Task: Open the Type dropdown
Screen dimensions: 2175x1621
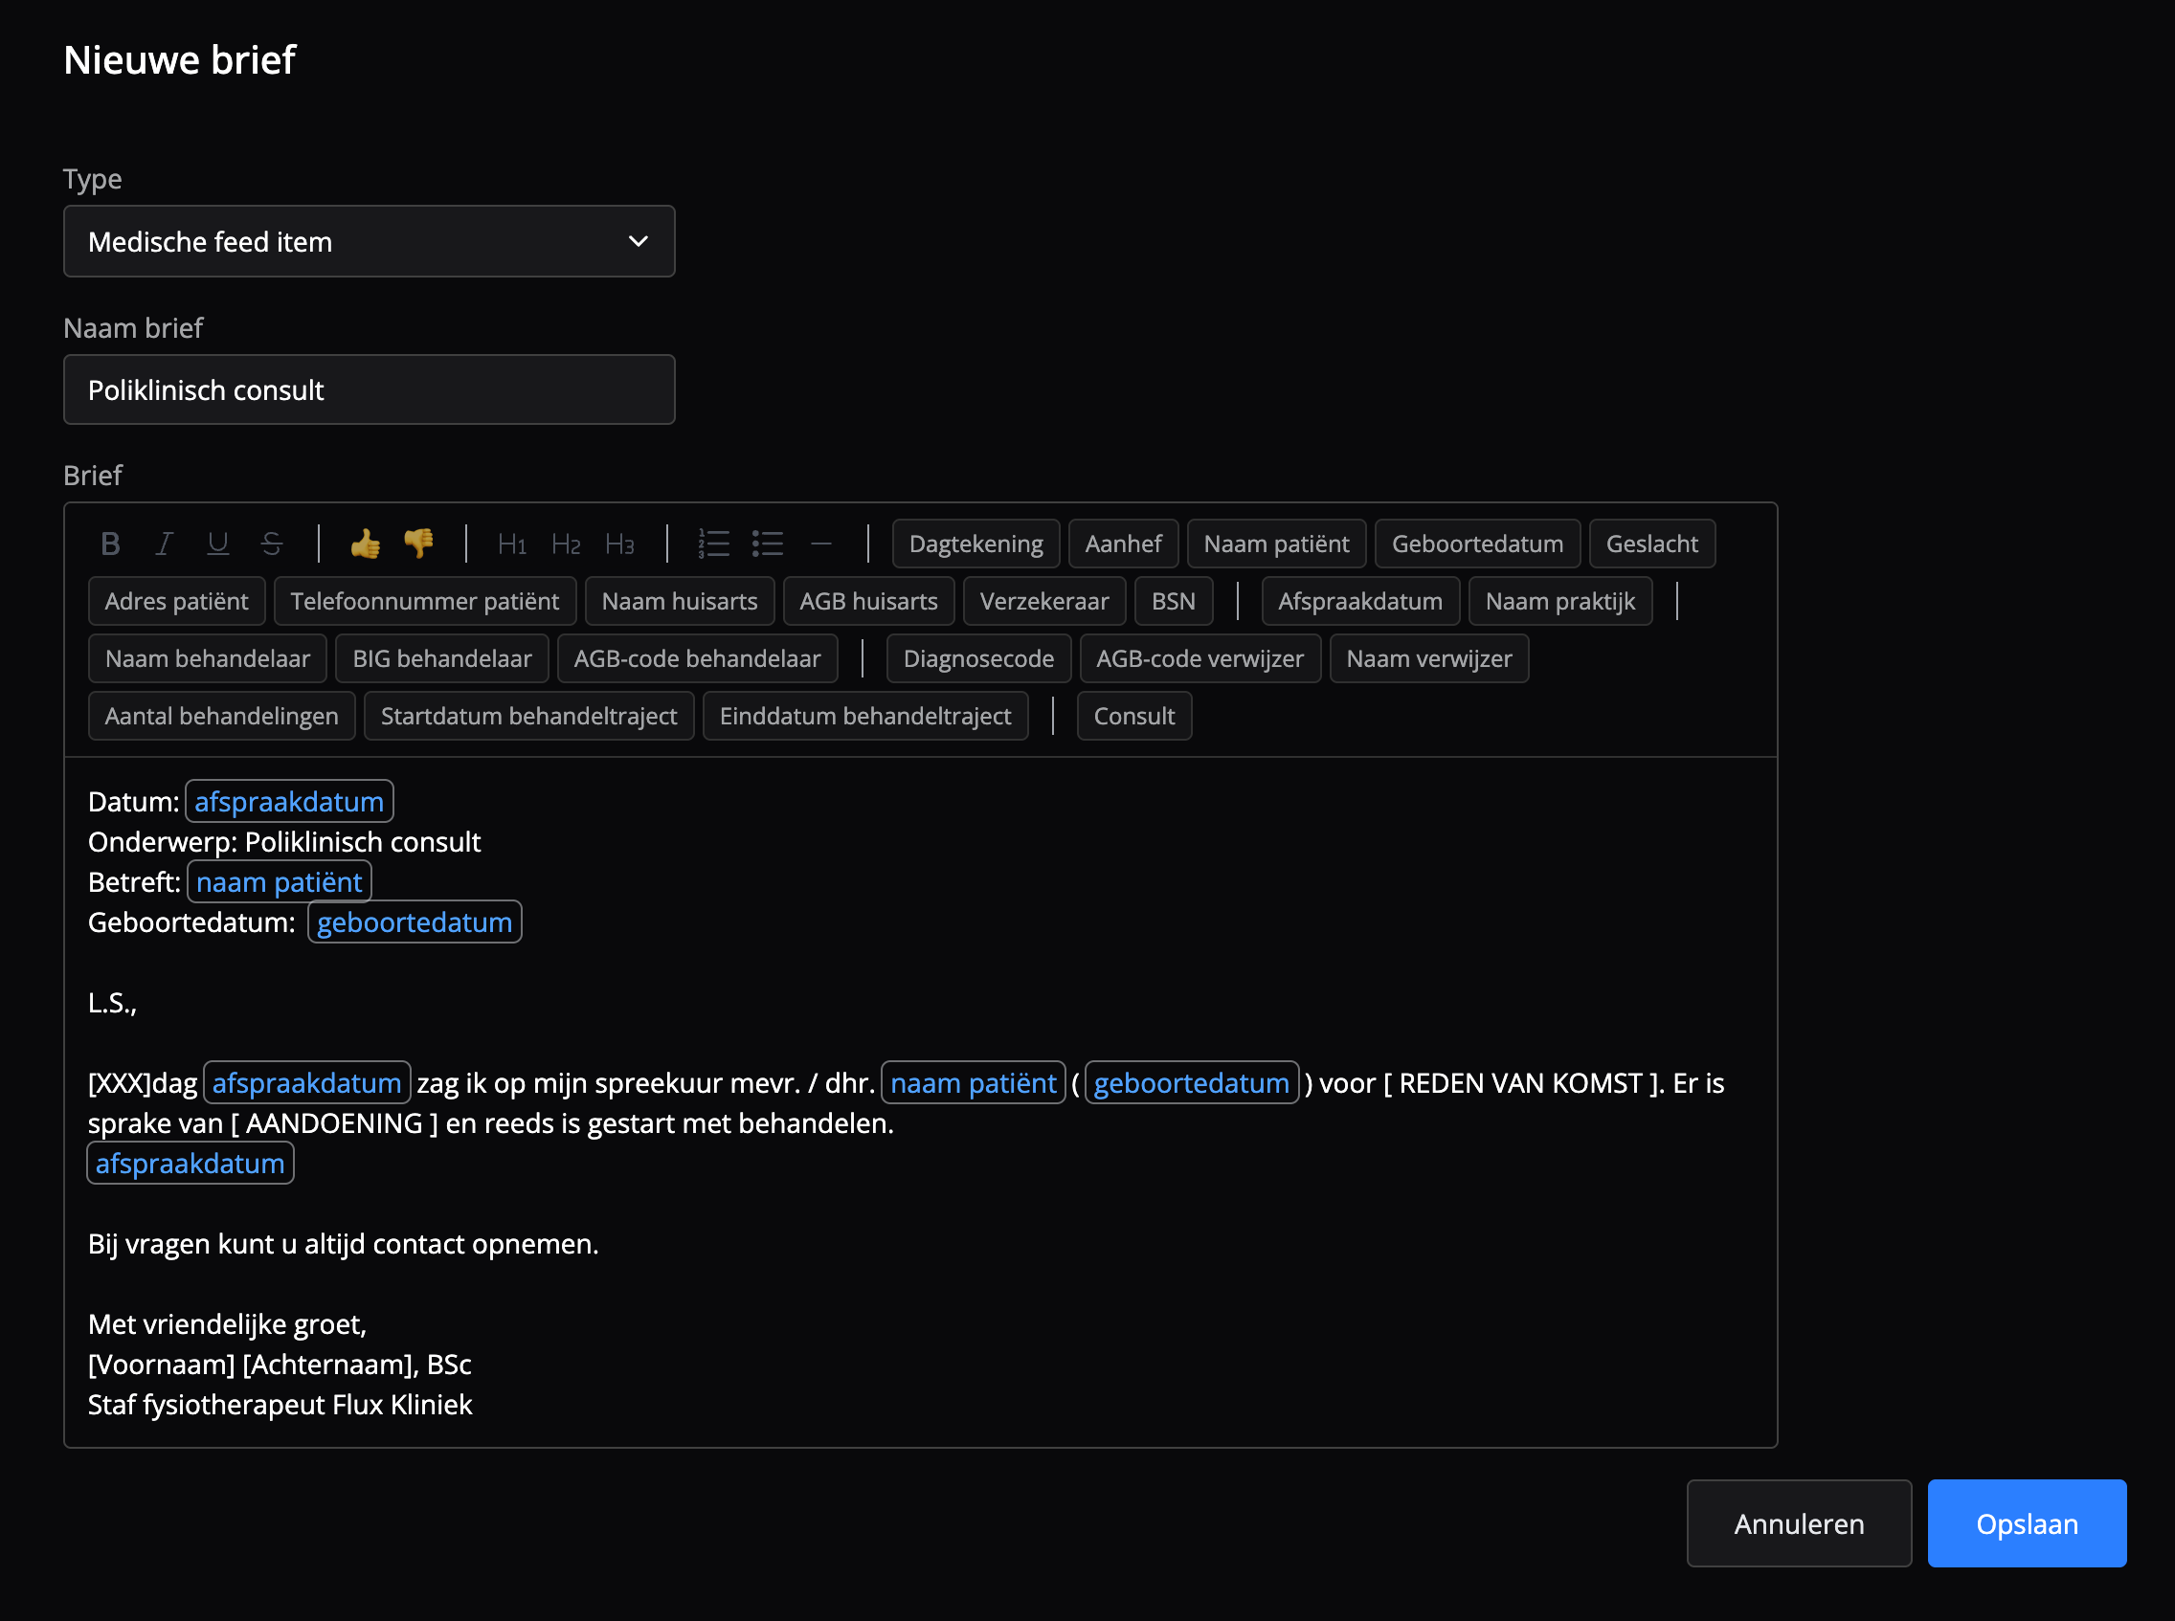Action: pos(370,241)
